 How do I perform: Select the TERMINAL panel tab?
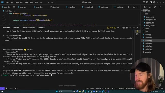coord(42,28)
